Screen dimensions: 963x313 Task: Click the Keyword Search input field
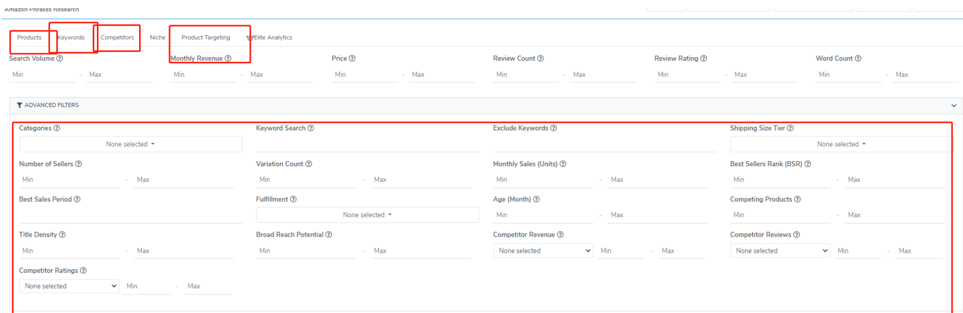click(x=367, y=145)
